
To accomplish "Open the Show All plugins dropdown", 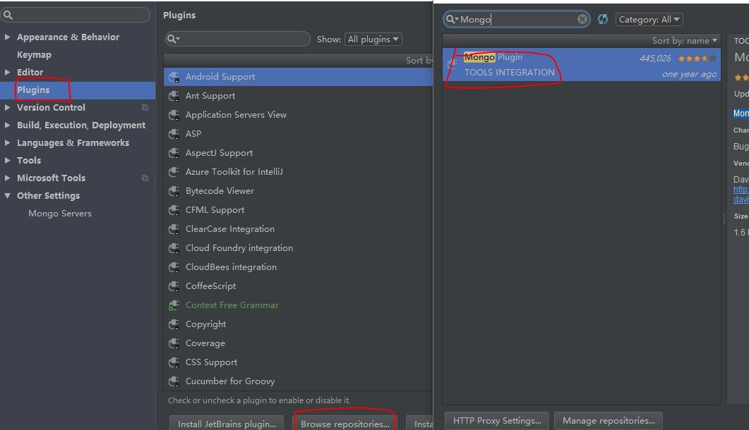I will click(x=373, y=39).
